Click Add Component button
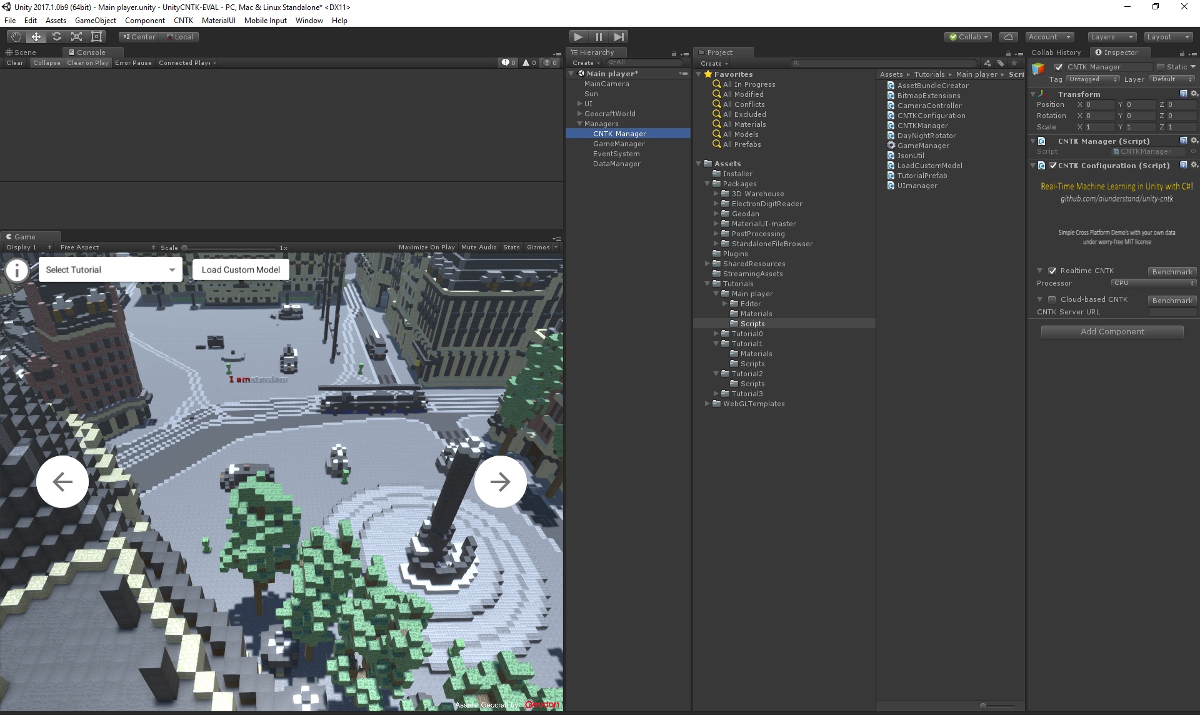Screen dimensions: 1200x715 (1112, 332)
